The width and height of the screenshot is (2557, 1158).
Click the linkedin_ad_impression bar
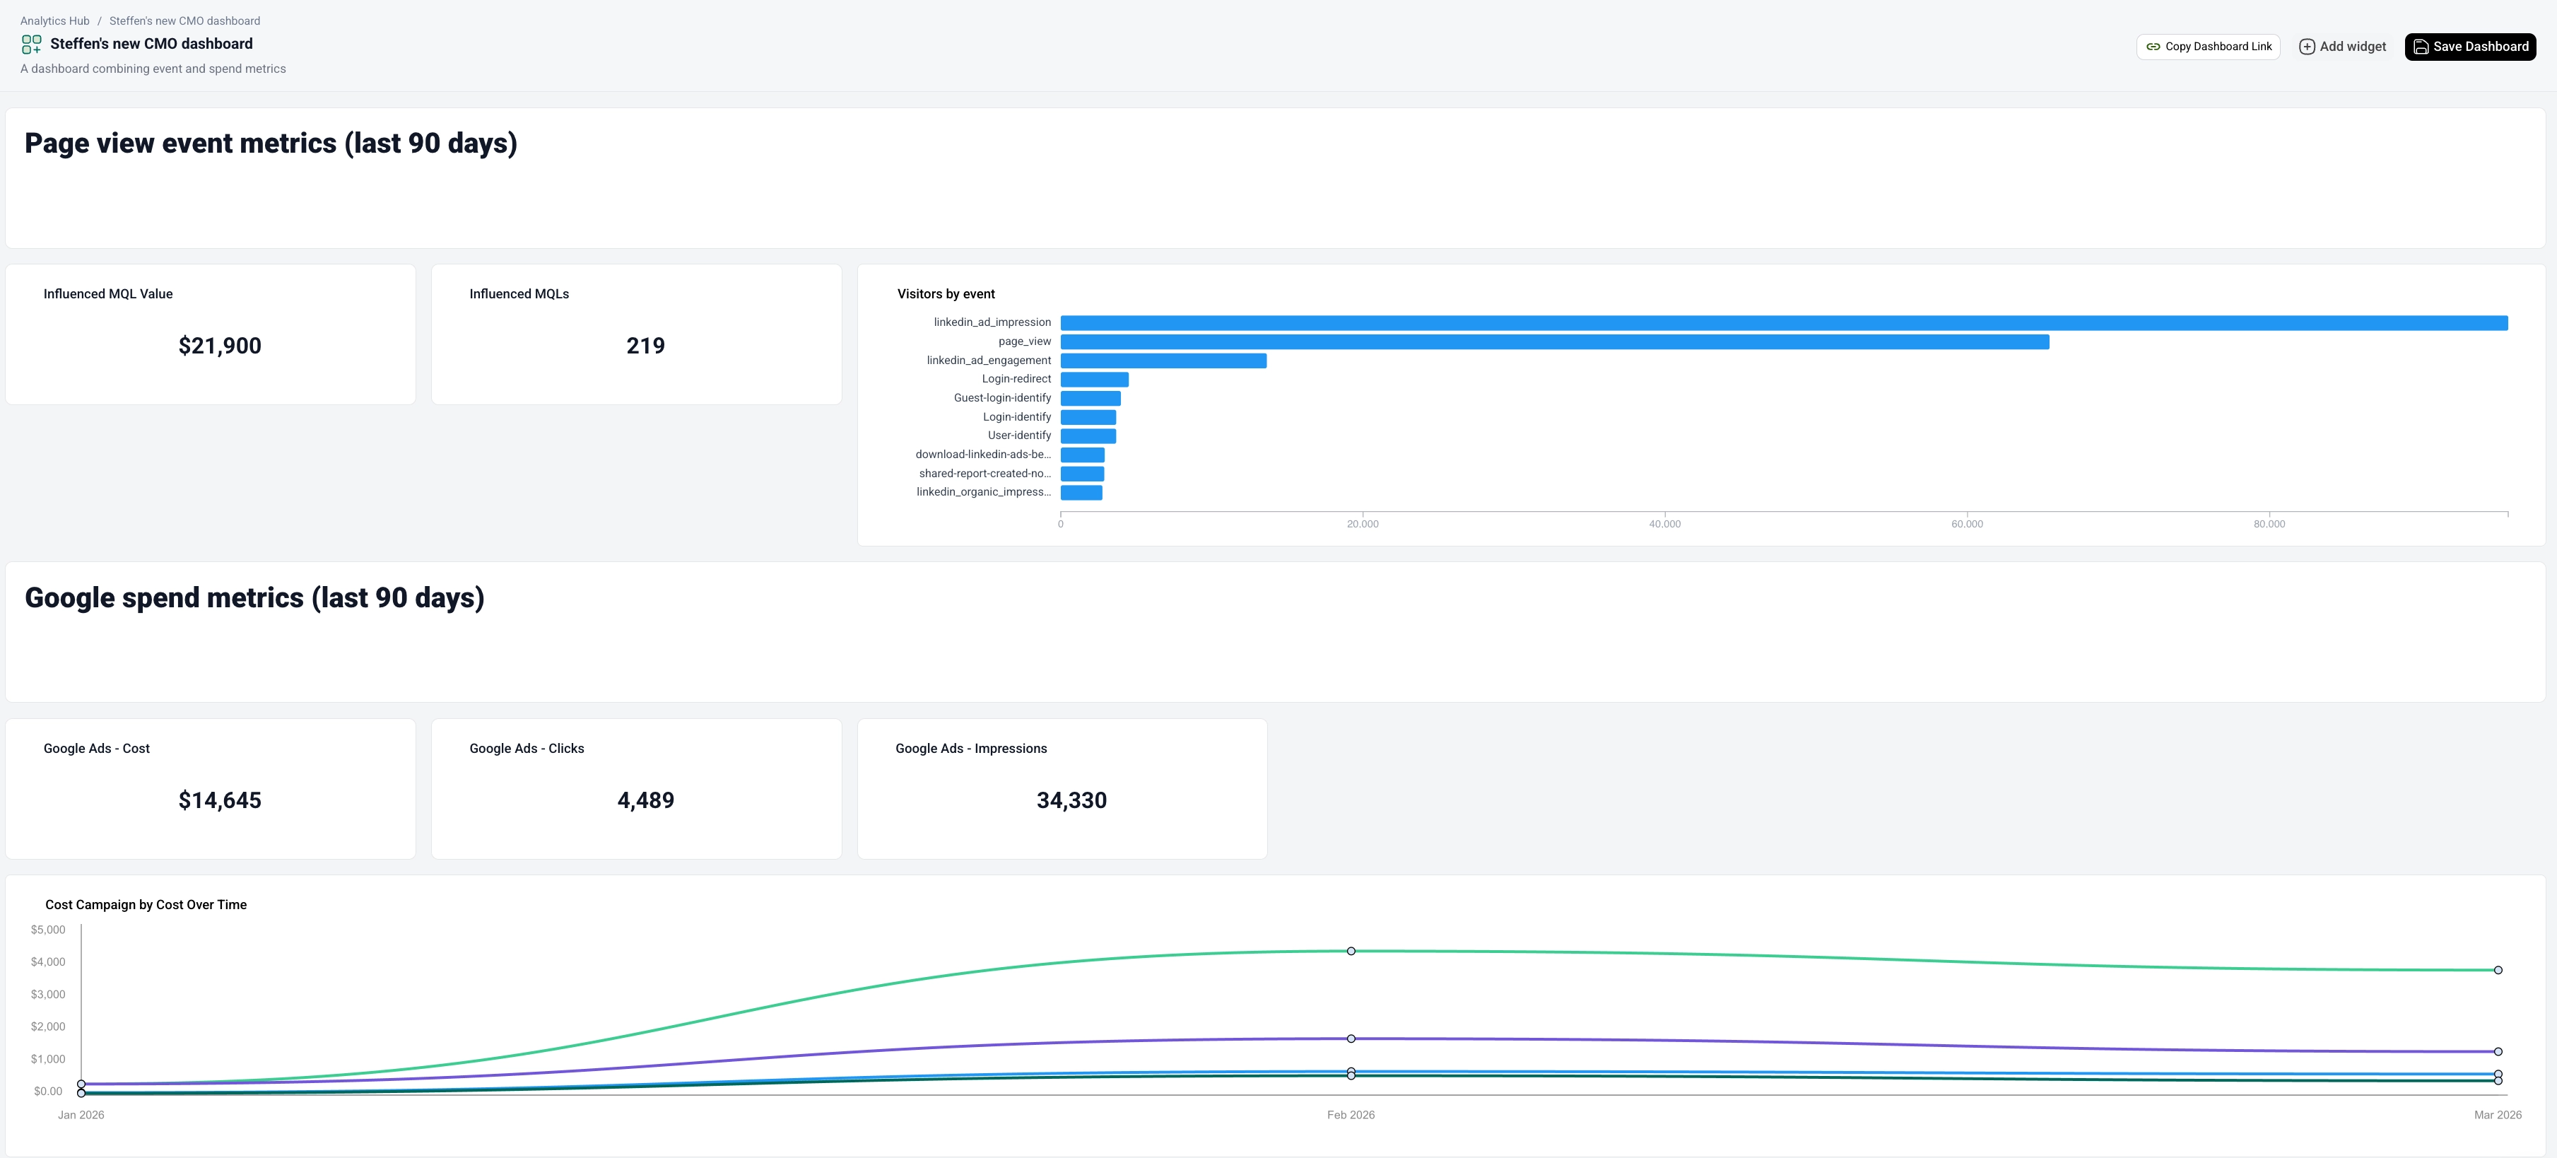(x=1784, y=323)
